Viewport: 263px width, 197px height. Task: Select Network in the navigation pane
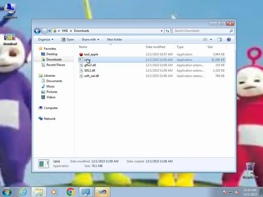click(x=50, y=119)
